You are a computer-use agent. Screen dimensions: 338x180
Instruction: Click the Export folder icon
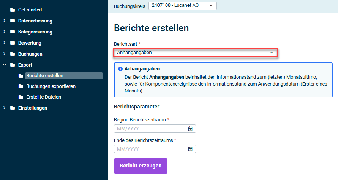[x=13, y=65]
